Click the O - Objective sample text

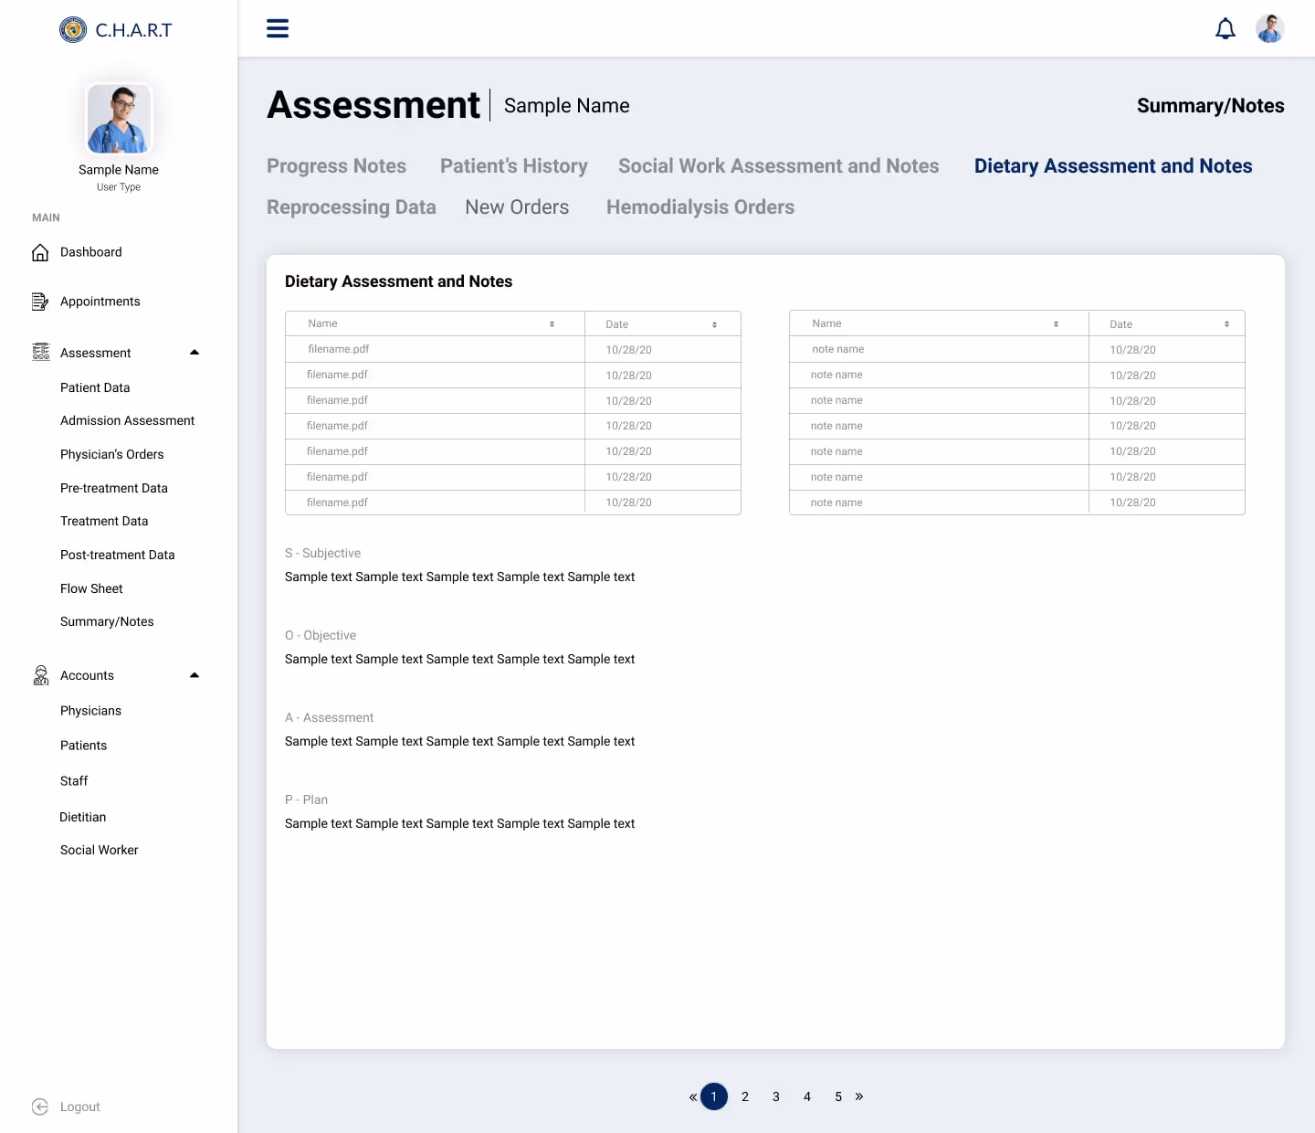click(459, 659)
